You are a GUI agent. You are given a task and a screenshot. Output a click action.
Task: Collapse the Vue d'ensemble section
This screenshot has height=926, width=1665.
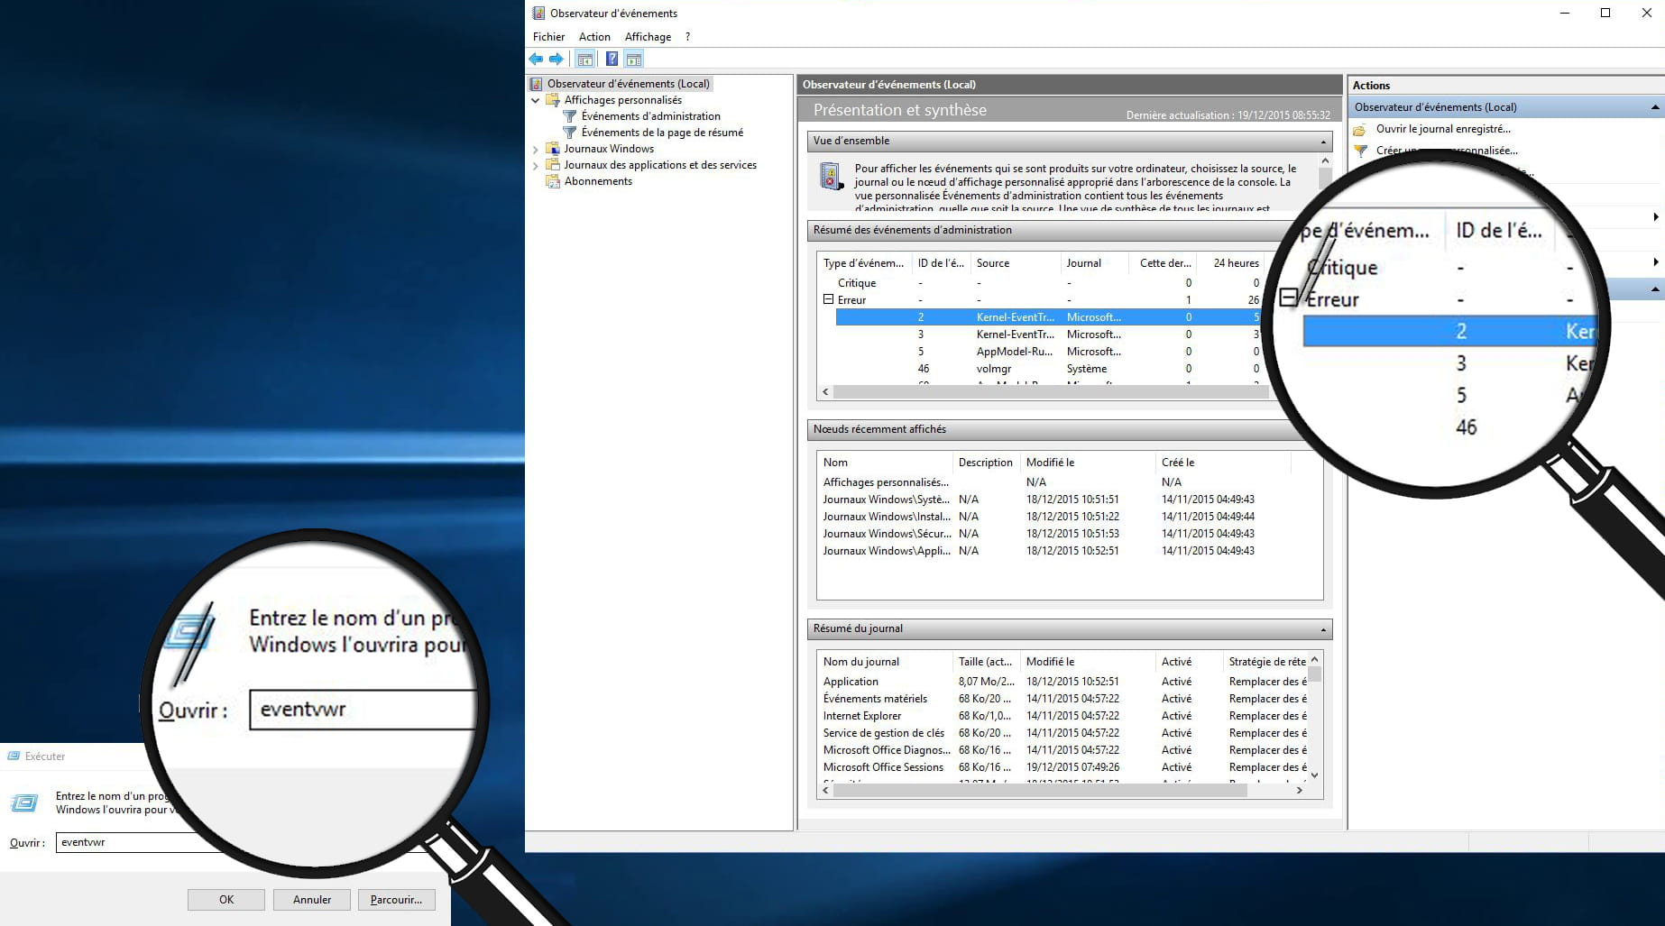coord(1323,142)
